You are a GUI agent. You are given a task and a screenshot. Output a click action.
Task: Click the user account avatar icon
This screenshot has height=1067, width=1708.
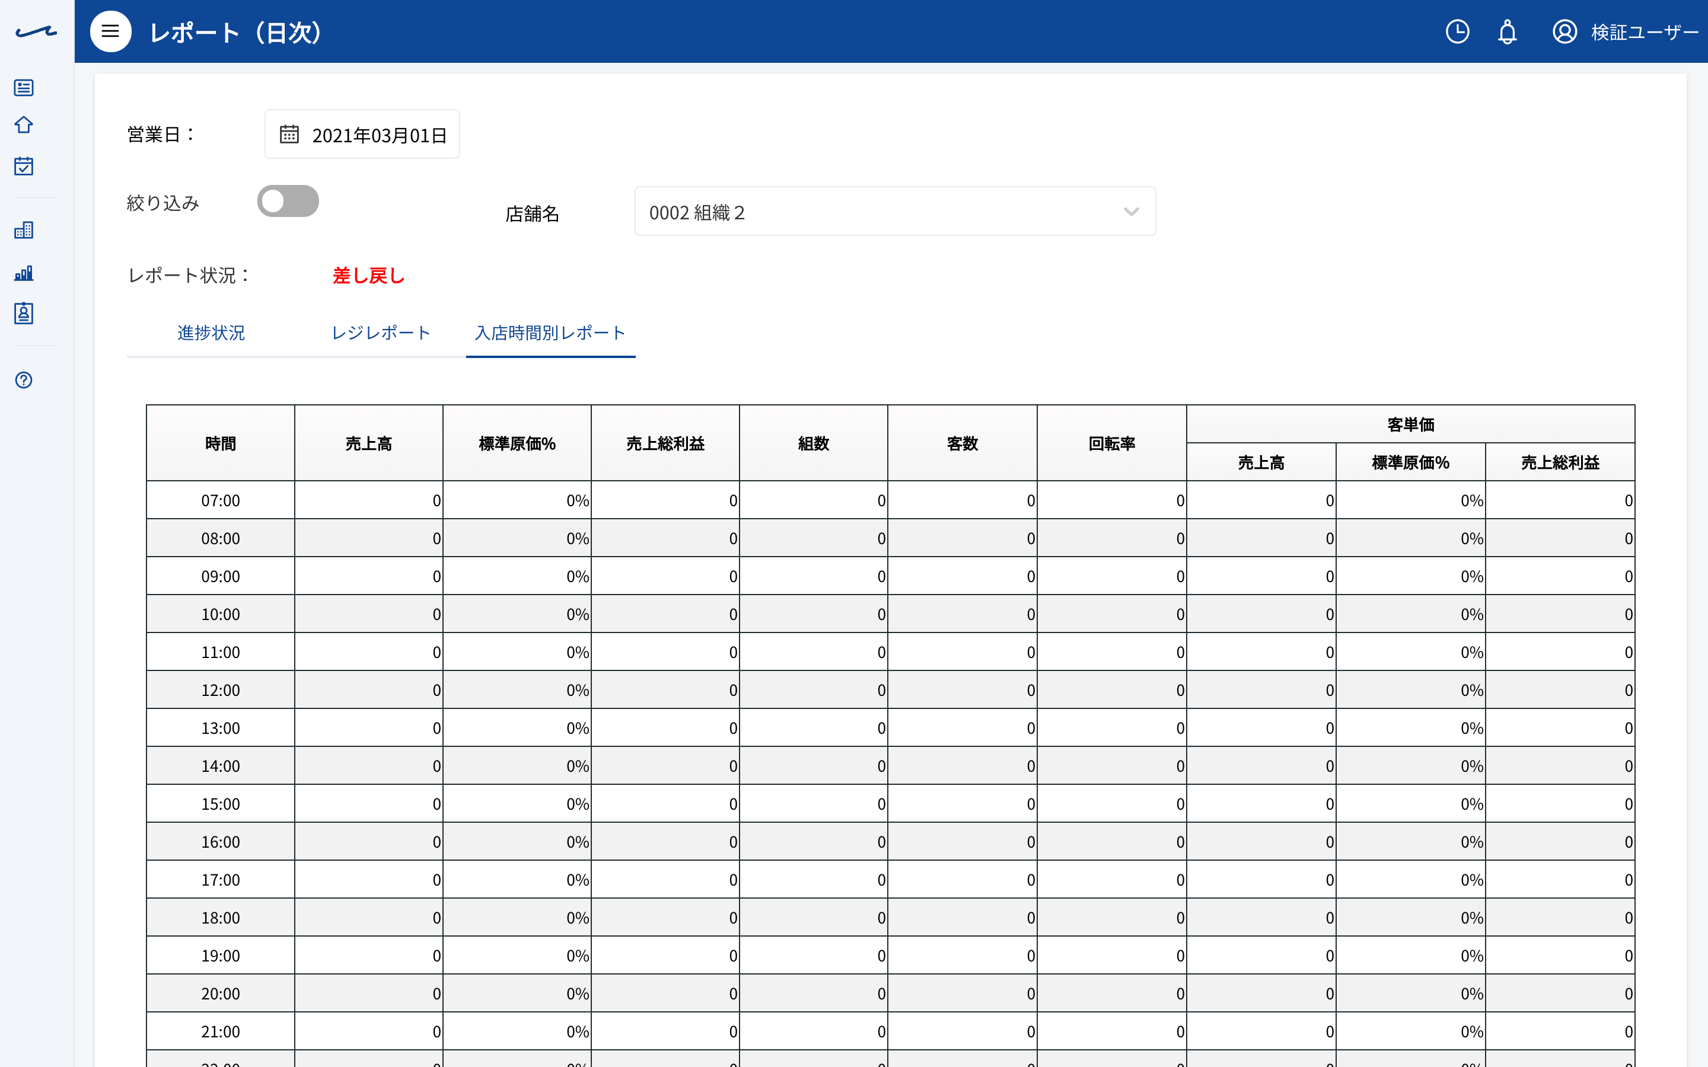tap(1564, 32)
